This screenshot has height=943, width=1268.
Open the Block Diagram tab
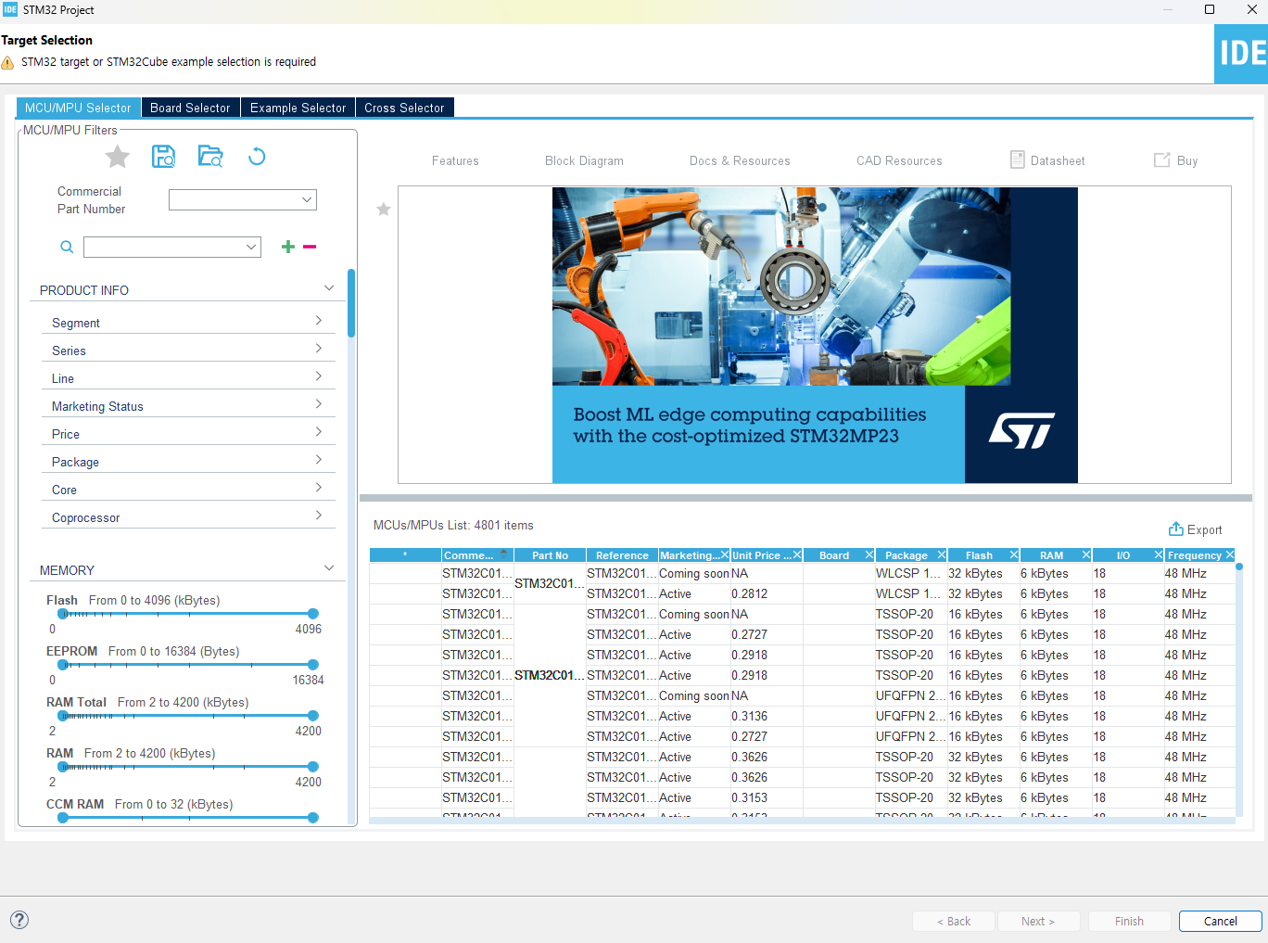point(584,160)
